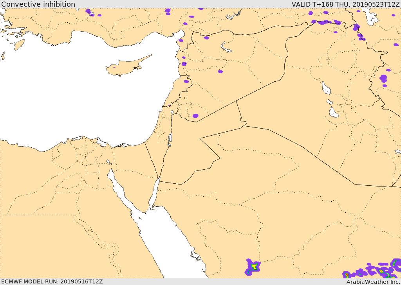Click the 'VALID T+168 THU, 20190523T12Z' timestamp
401x285 pixels.
(x=345, y=4)
